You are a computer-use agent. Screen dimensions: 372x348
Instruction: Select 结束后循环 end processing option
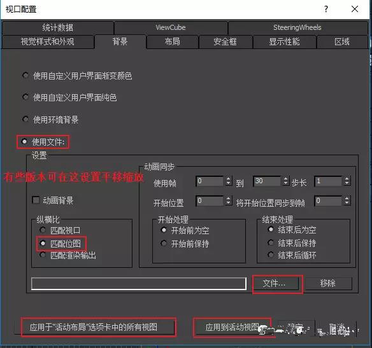[271, 254]
